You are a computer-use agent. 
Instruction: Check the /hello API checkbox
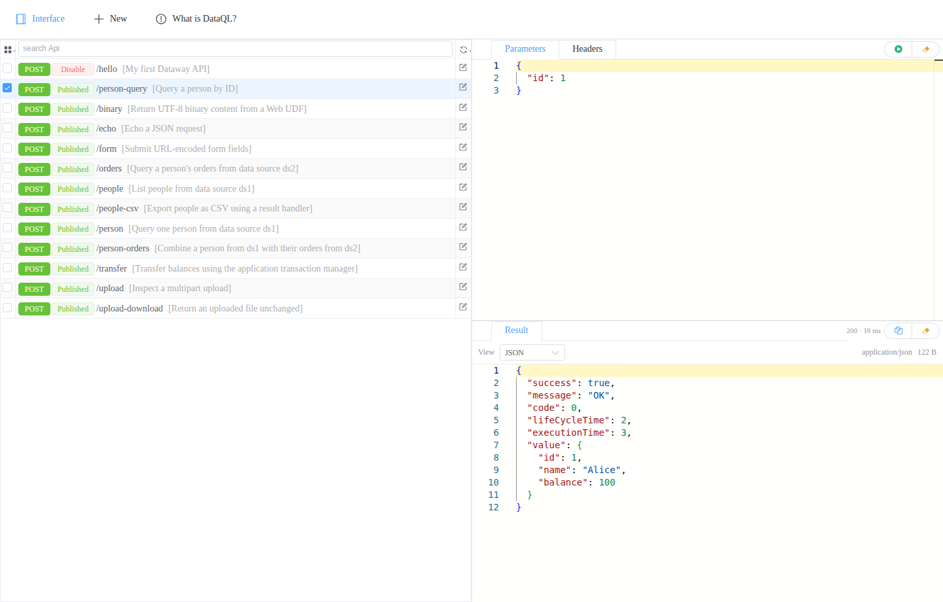pyautogui.click(x=7, y=68)
